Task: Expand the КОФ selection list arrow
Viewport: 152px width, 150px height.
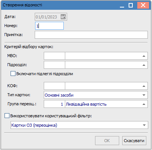Action: 144,86
